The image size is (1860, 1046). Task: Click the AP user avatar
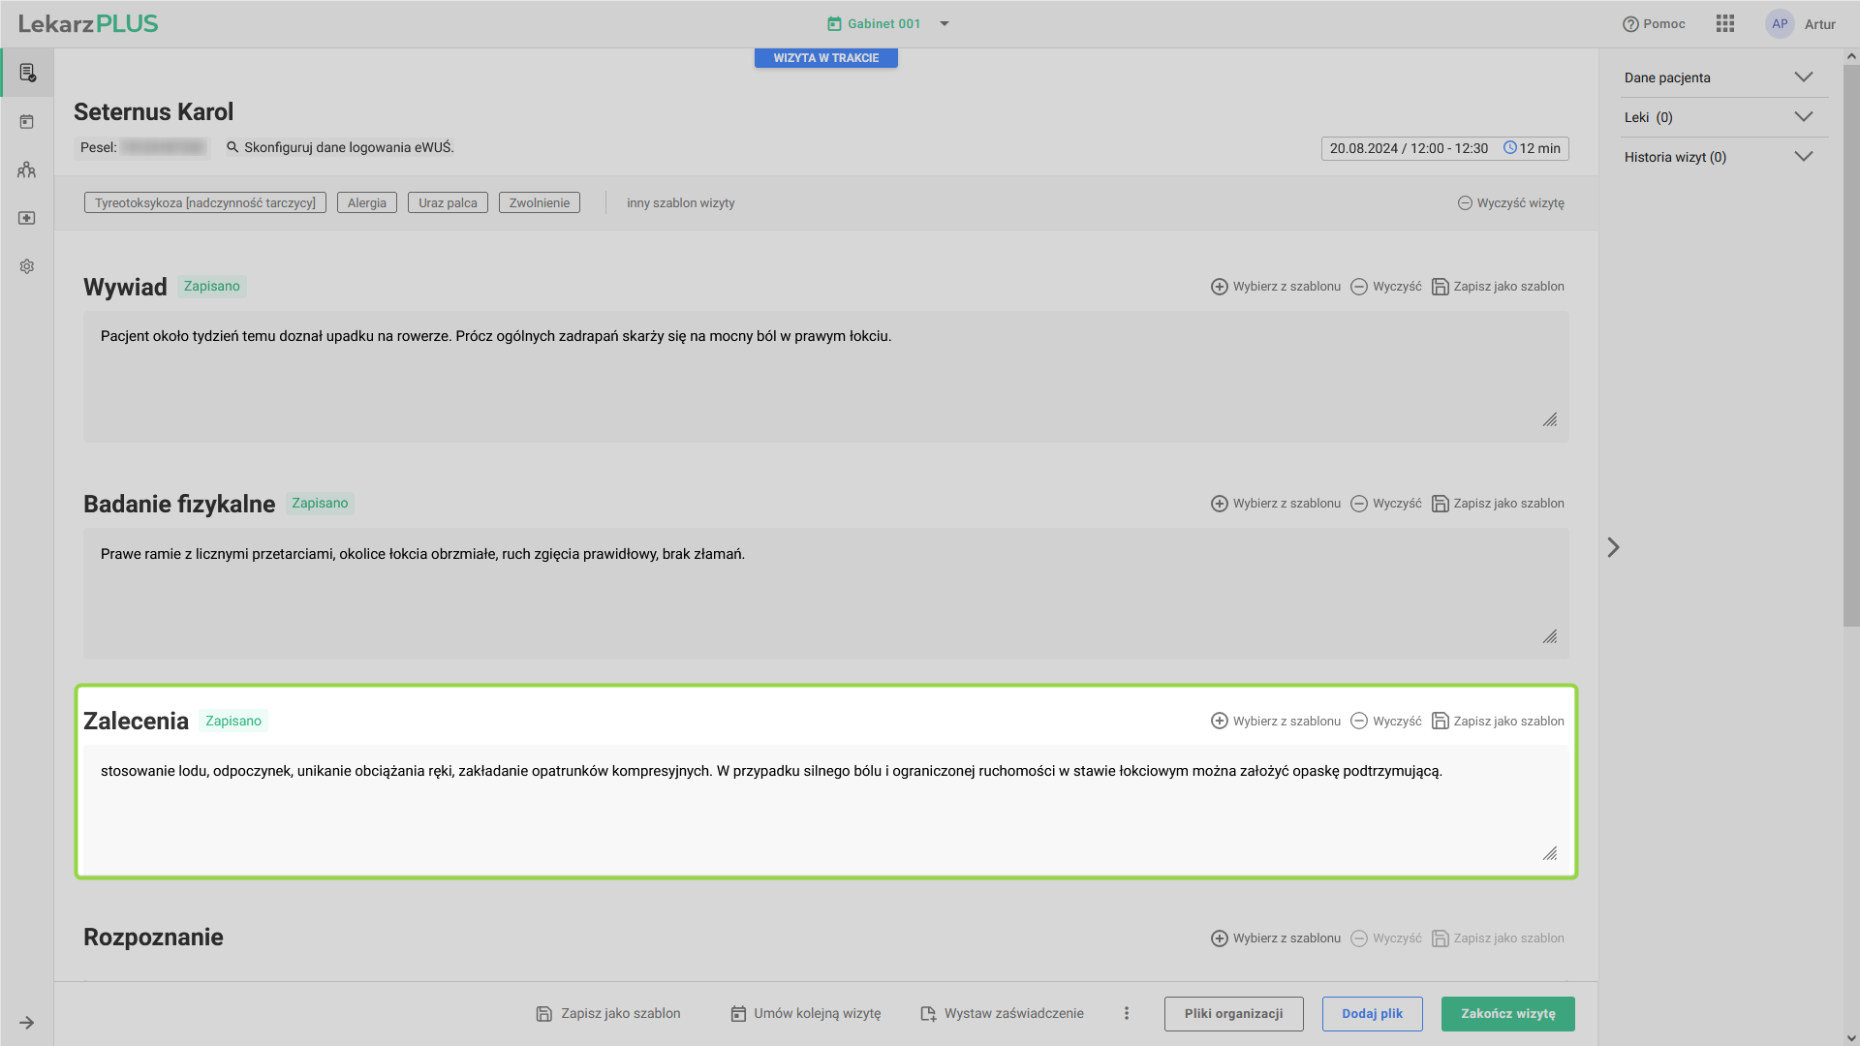pos(1780,24)
